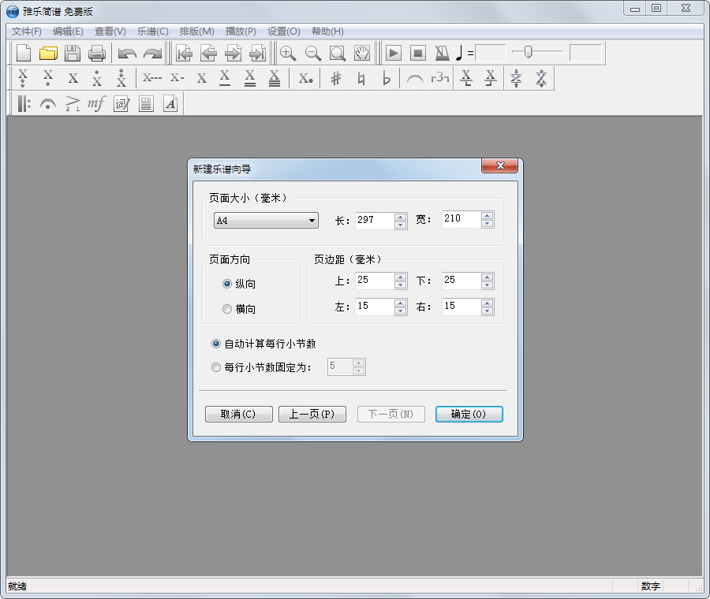
Task: Select the slur/tie tool
Action: [416, 78]
